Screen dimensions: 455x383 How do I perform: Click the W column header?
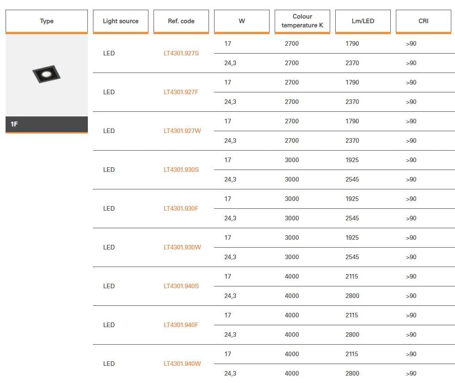point(242,21)
